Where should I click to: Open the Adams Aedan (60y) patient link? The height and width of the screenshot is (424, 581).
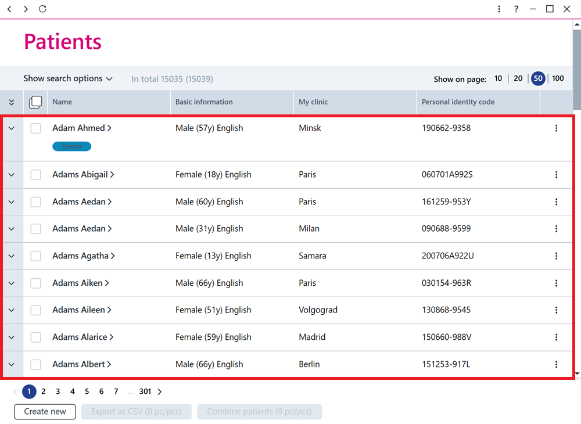pos(82,202)
